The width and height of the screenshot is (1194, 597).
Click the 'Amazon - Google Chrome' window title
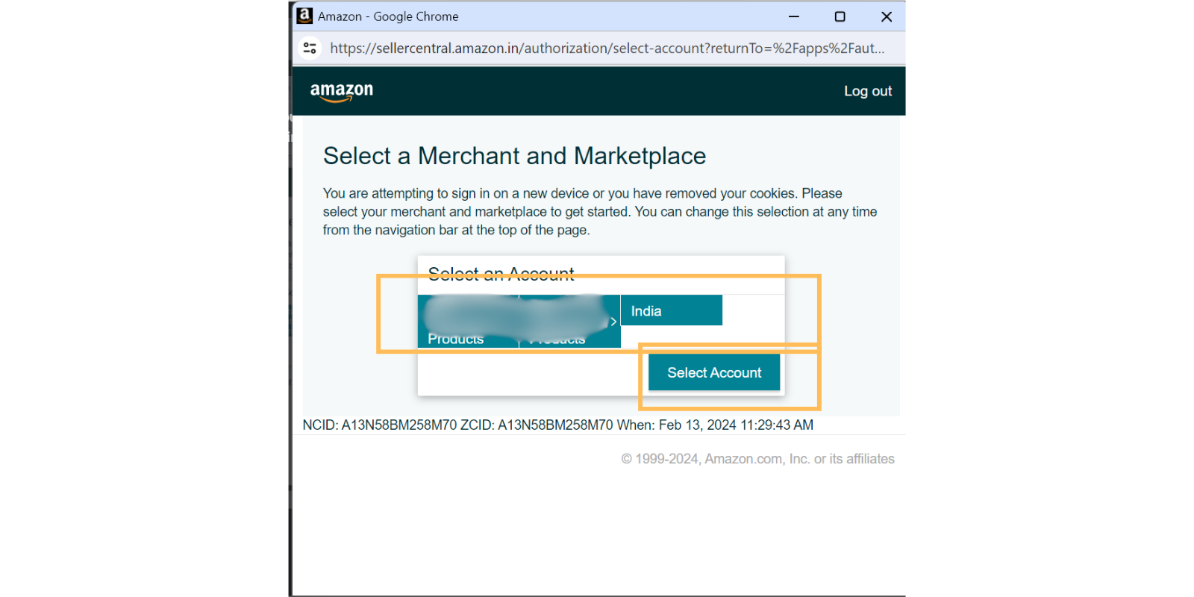pyautogui.click(x=388, y=16)
